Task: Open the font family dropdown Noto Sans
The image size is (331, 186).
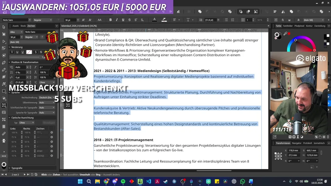Action: pyautogui.click(x=17, y=20)
